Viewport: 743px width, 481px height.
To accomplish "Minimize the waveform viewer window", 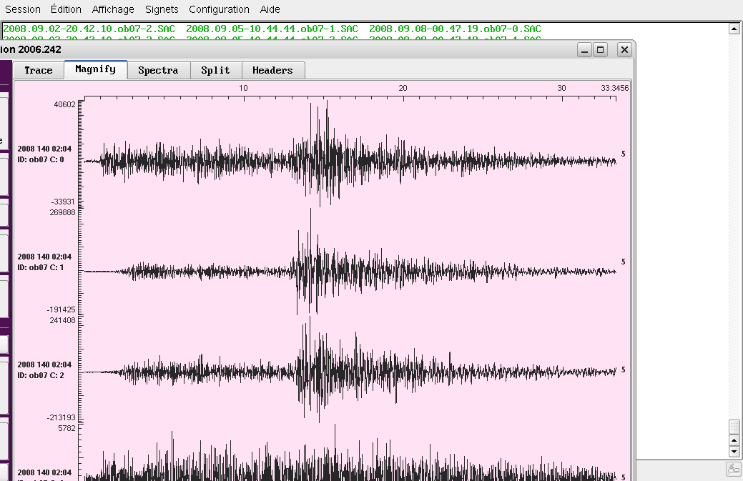I will point(584,50).
